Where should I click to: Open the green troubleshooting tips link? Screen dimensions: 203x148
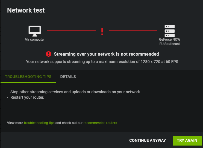pos(39,123)
